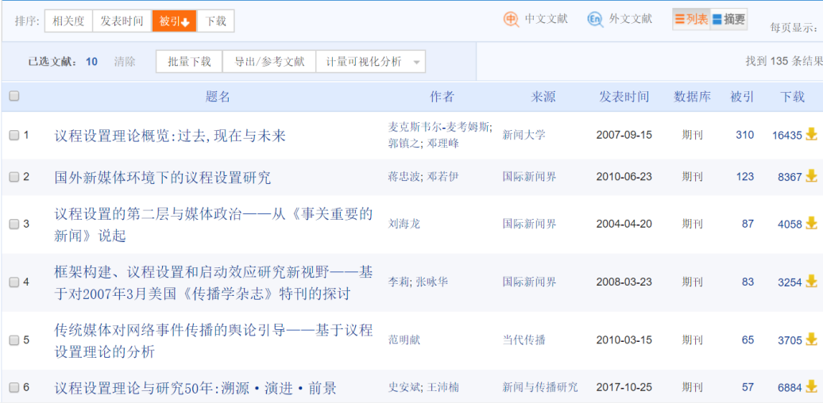The image size is (823, 403).
Task: Click download icon for row 2 article
Action: pyautogui.click(x=811, y=176)
